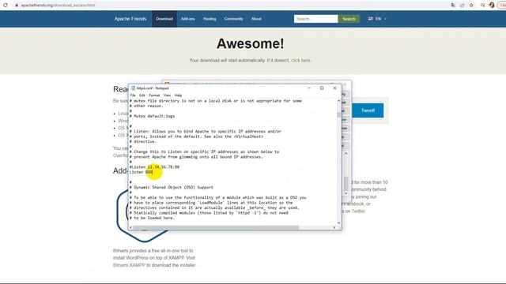Click scroll down arrow in window behind Notepad
506x284 pixels.
point(346,193)
